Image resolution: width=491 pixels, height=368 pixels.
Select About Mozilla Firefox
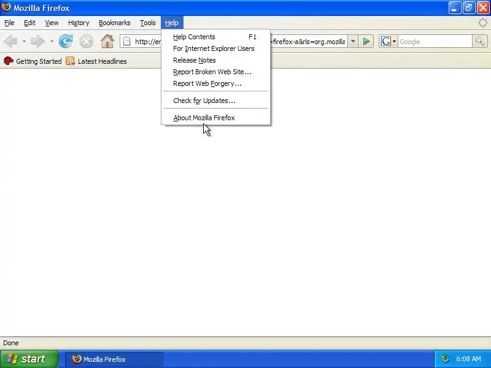[216, 118]
